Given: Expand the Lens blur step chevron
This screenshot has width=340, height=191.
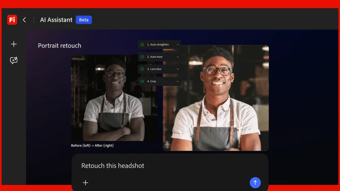Looking at the screenshot, I should [178, 69].
